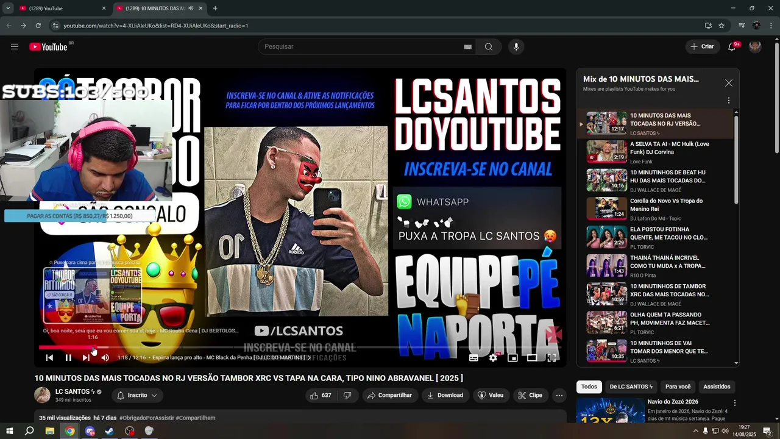Open the Windows Start menu
This screenshot has height=439, width=780.
(x=9, y=431)
